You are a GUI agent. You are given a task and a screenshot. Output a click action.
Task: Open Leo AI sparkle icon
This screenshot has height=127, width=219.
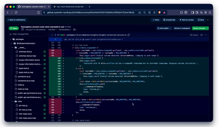(x=201, y=13)
